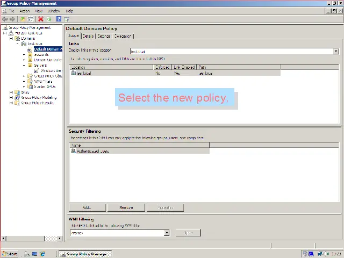Collapse the Servers OU node
344x258 pixels.
[24, 65]
